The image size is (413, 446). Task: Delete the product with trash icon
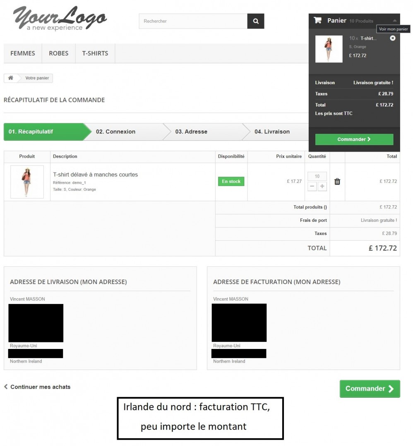point(337,181)
